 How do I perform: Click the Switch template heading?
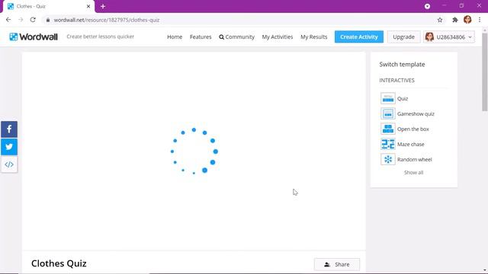(x=402, y=64)
